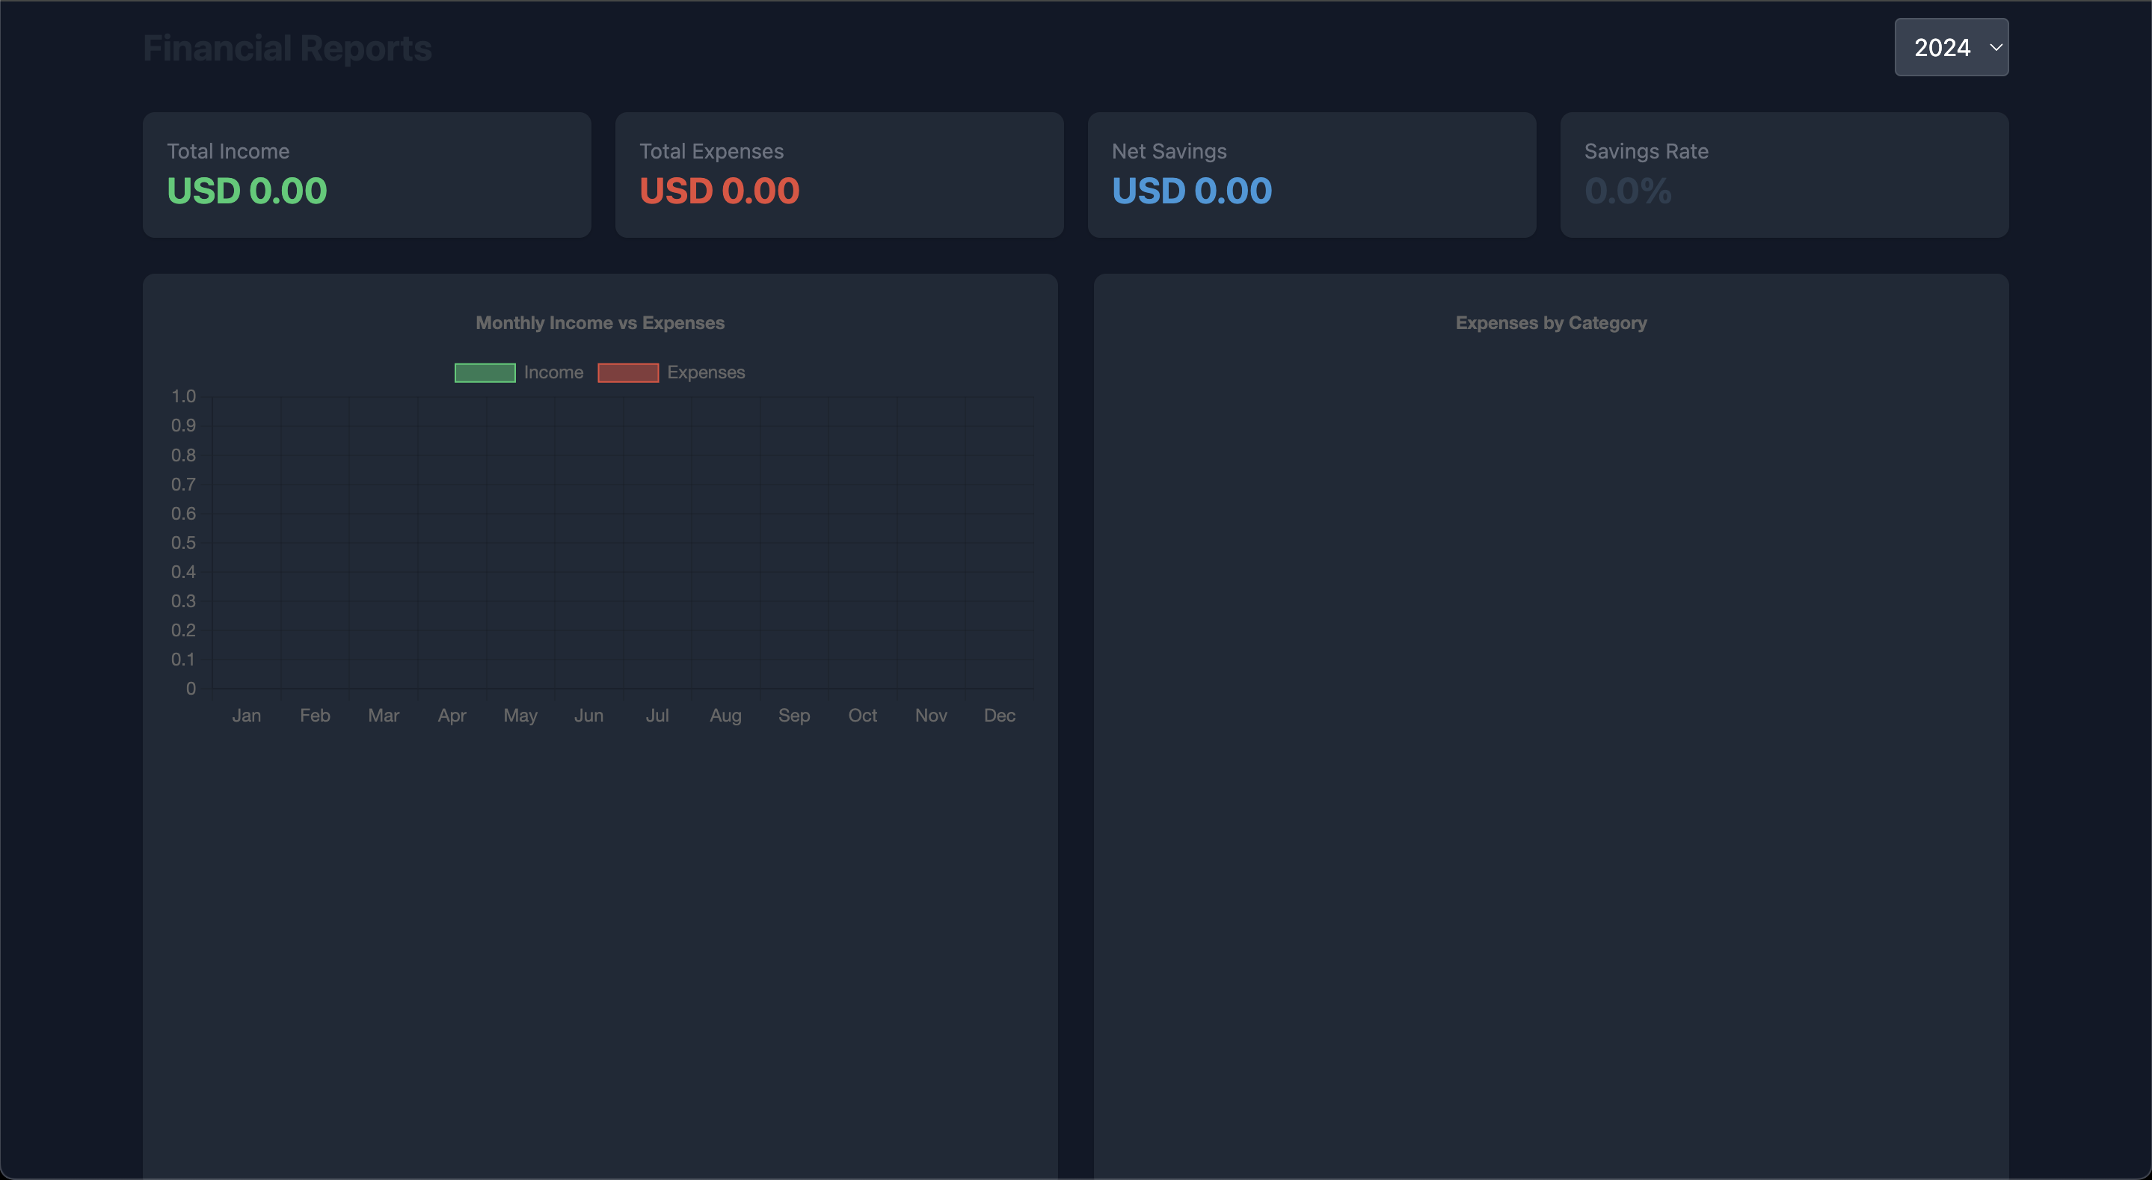The width and height of the screenshot is (2152, 1180).
Task: Click the Monthly Income vs Expenses chart title
Action: 599,323
